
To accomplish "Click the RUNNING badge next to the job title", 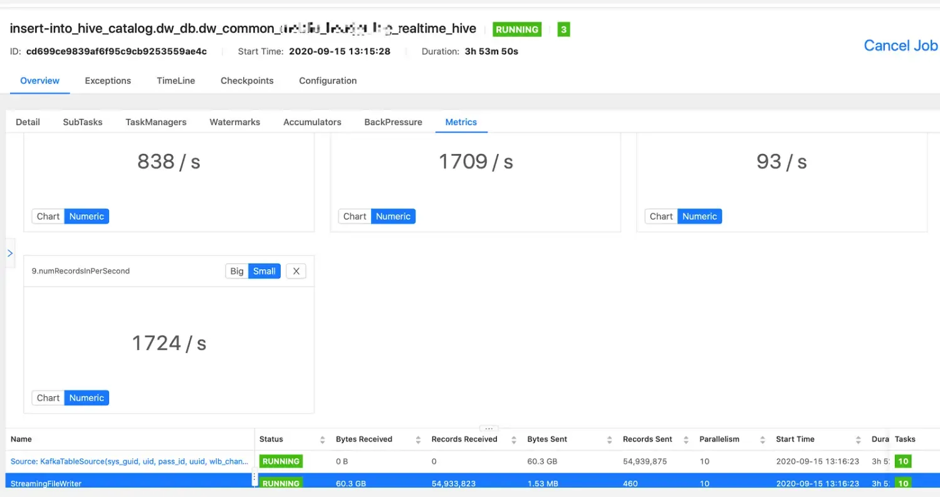I will tap(517, 29).
